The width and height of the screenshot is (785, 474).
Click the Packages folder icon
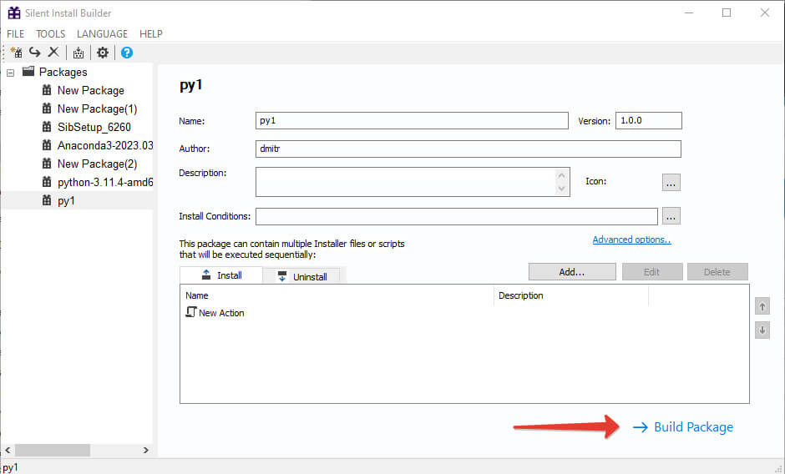tap(28, 72)
